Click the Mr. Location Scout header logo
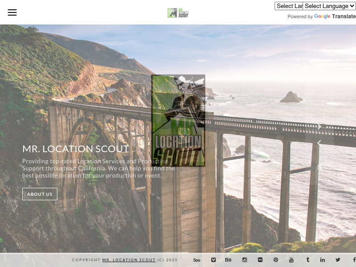356x267 pixels. (178, 13)
